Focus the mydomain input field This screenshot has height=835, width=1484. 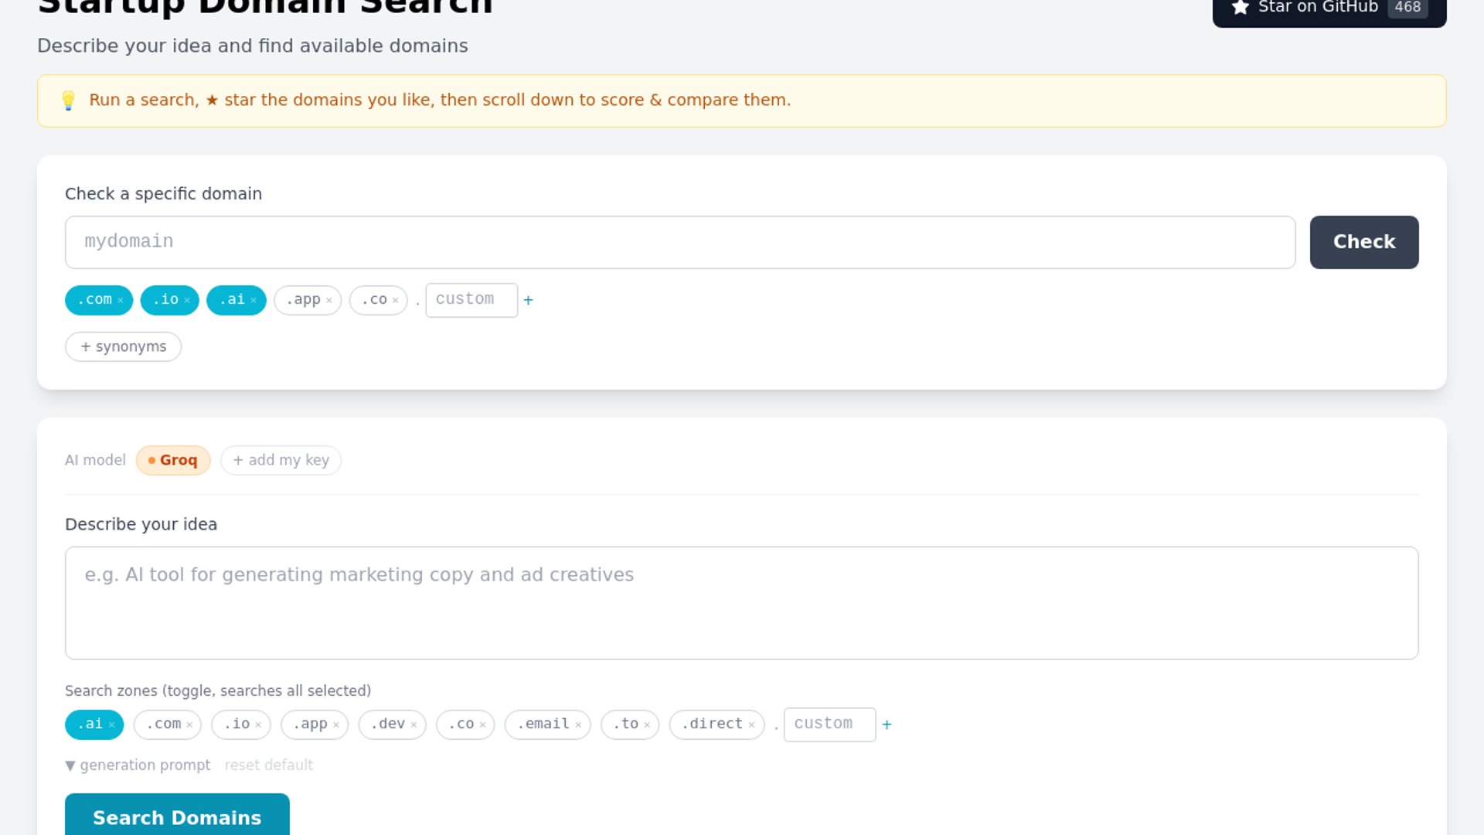pos(680,243)
